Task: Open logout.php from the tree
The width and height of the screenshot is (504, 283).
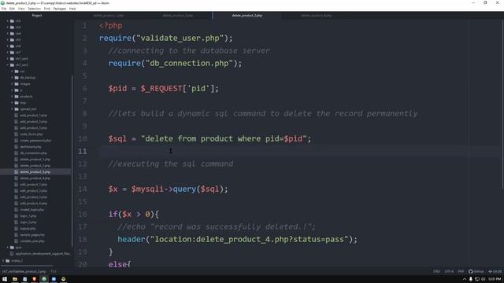Action: tap(28, 229)
